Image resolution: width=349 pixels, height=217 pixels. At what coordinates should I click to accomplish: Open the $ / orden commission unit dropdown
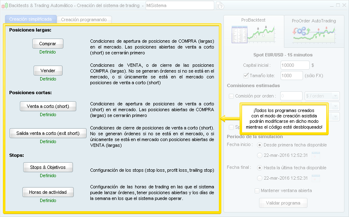pyautogui.click(x=322, y=96)
